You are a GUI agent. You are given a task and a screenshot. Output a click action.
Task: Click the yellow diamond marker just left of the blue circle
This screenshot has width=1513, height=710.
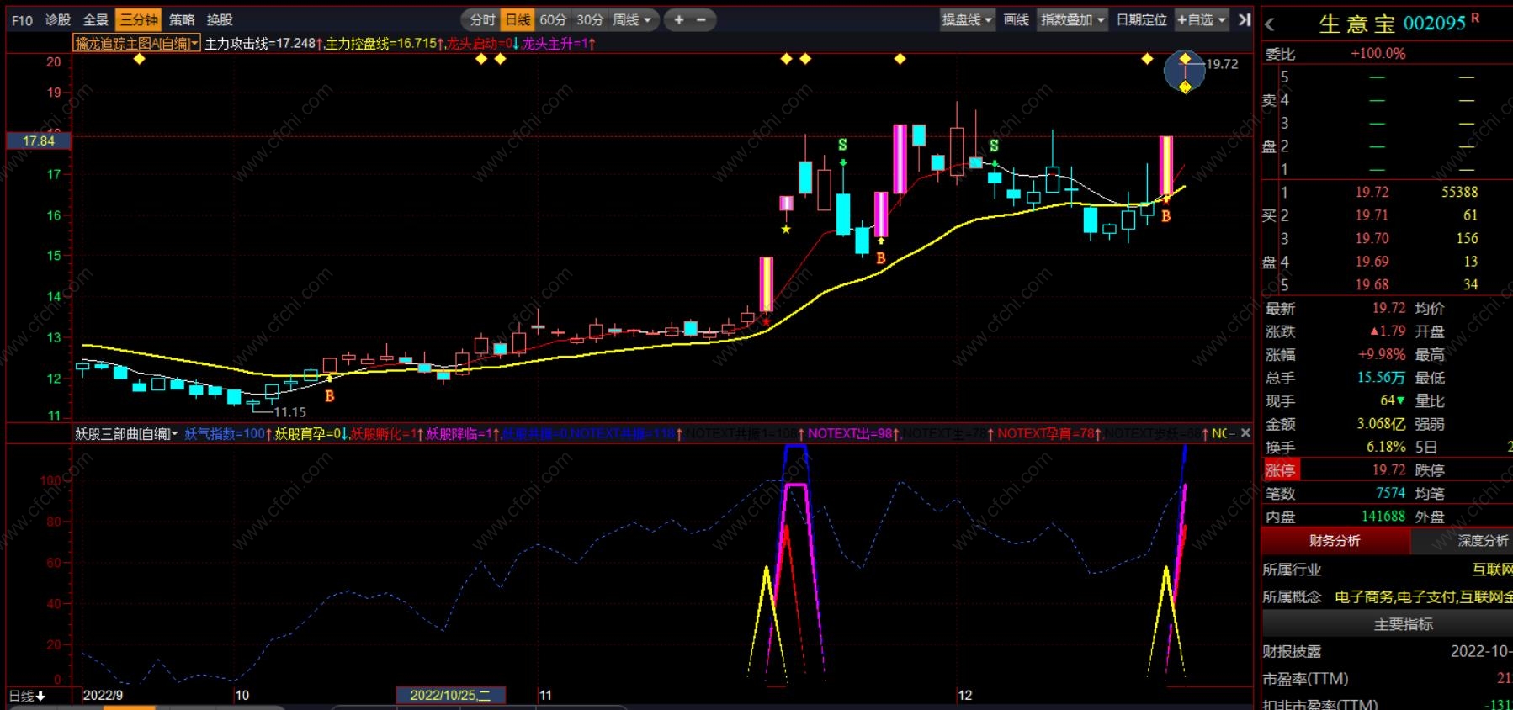pos(1147,59)
